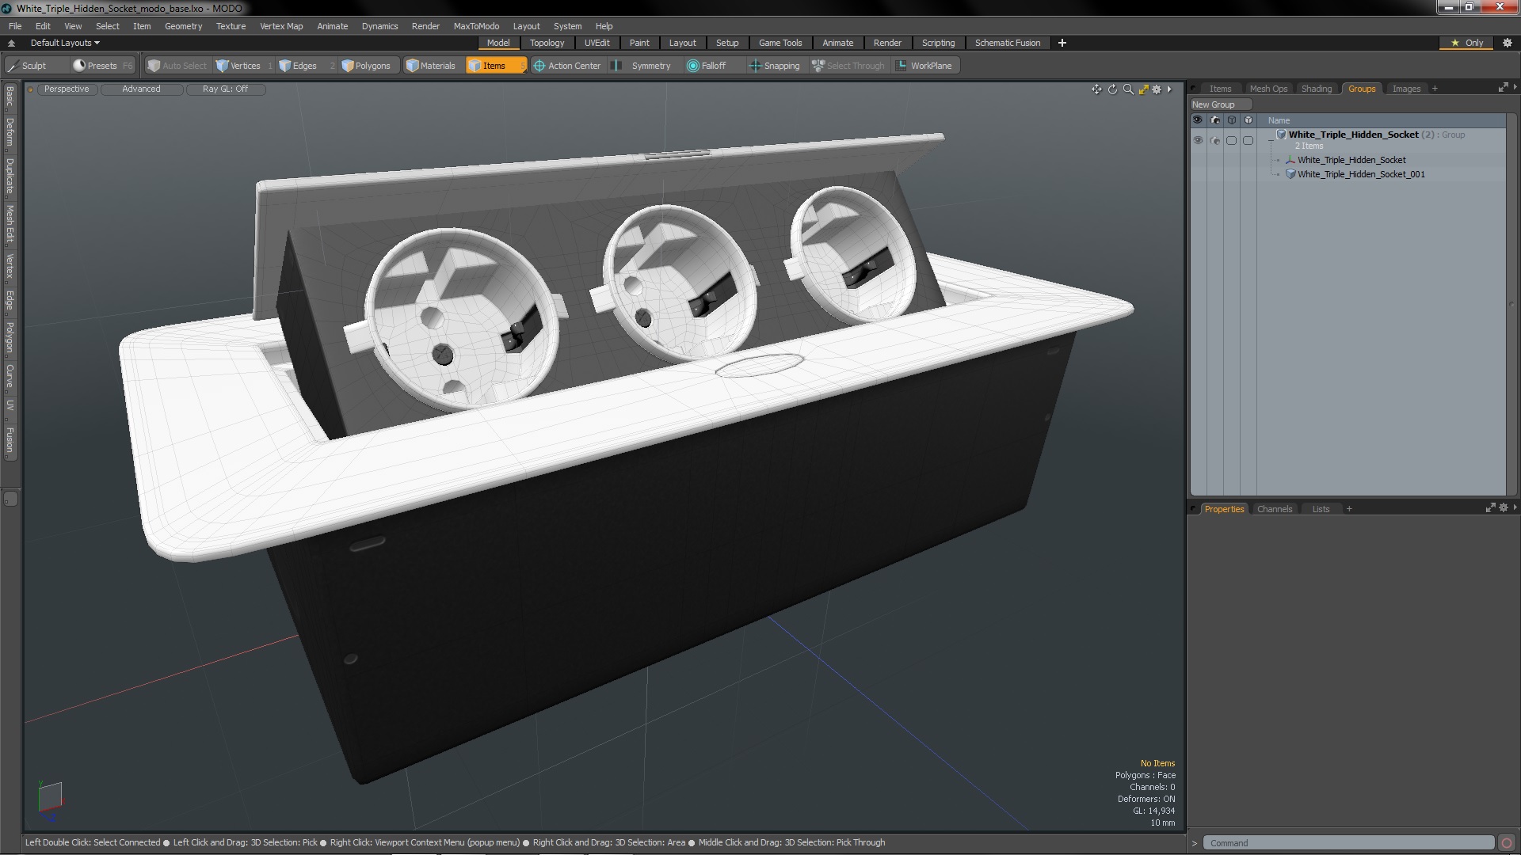Open the Presets browser
The image size is (1521, 855).
102,66
